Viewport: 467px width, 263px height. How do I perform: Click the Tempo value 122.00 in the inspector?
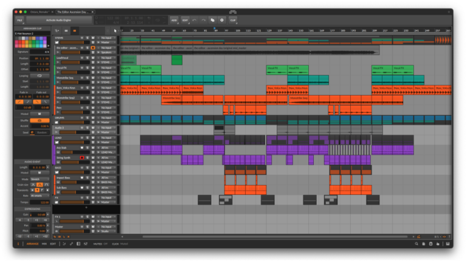[40, 202]
